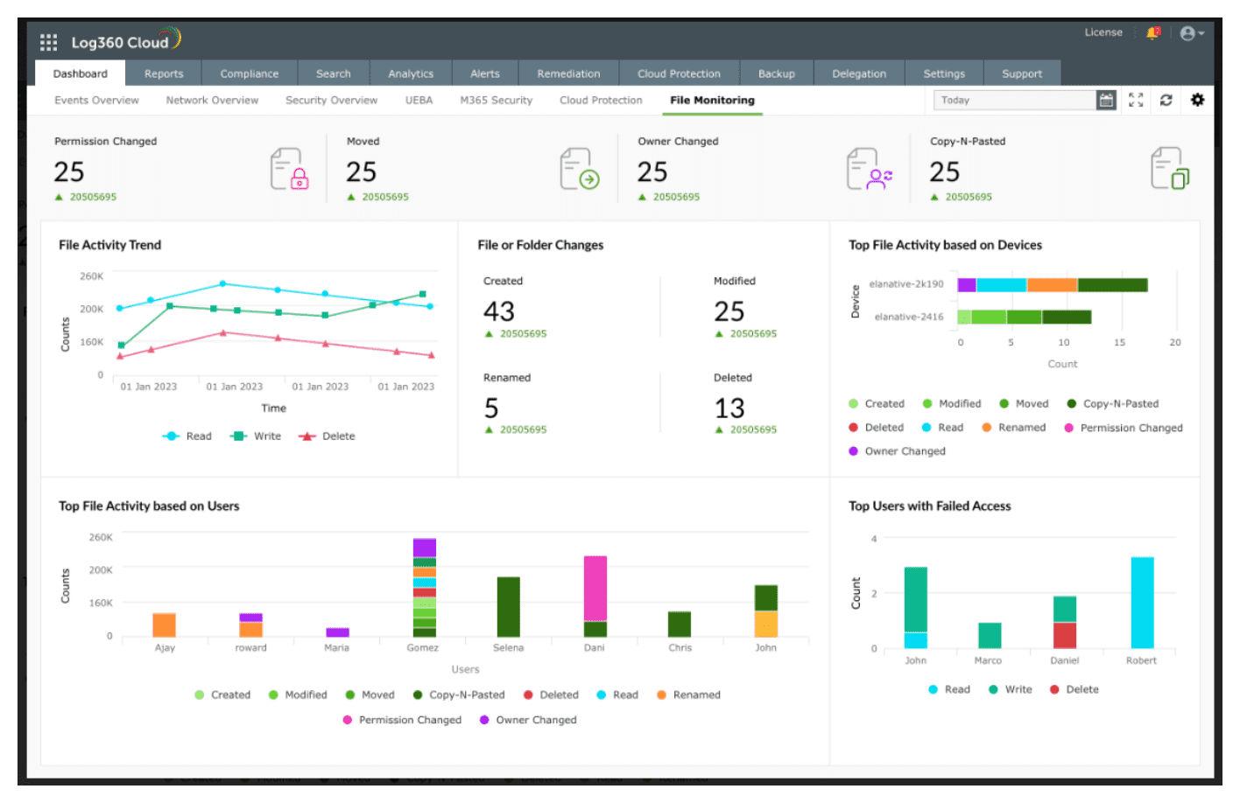This screenshot has width=1240, height=803.
Task: Click the Gomez stacked bar
Action: pyautogui.click(x=425, y=588)
